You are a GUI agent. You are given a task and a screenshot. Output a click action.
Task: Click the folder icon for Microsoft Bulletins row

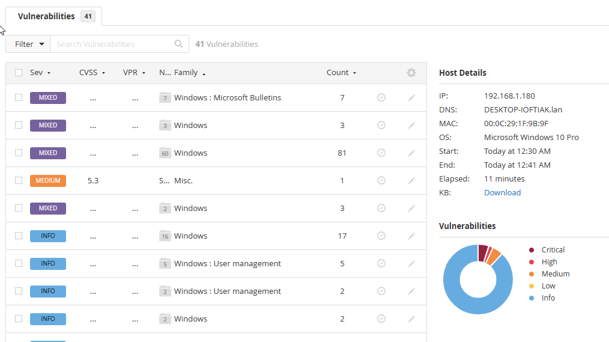[165, 97]
